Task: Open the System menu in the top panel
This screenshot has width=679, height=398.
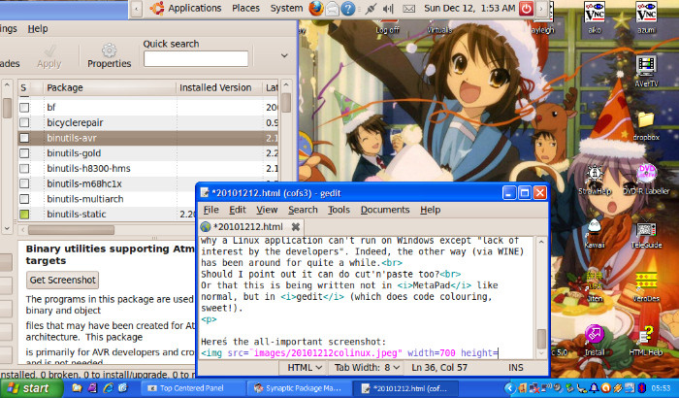Action: click(286, 8)
